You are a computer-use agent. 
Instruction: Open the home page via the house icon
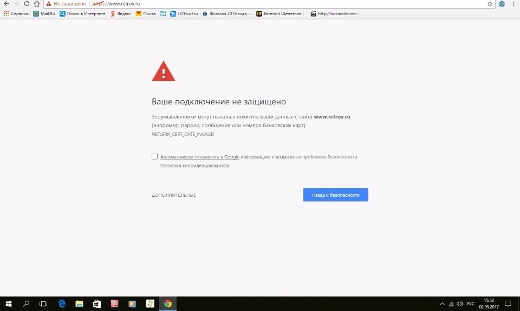point(37,4)
